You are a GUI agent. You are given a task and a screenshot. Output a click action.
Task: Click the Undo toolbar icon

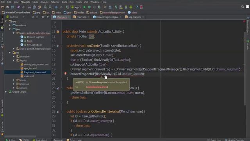19,7
